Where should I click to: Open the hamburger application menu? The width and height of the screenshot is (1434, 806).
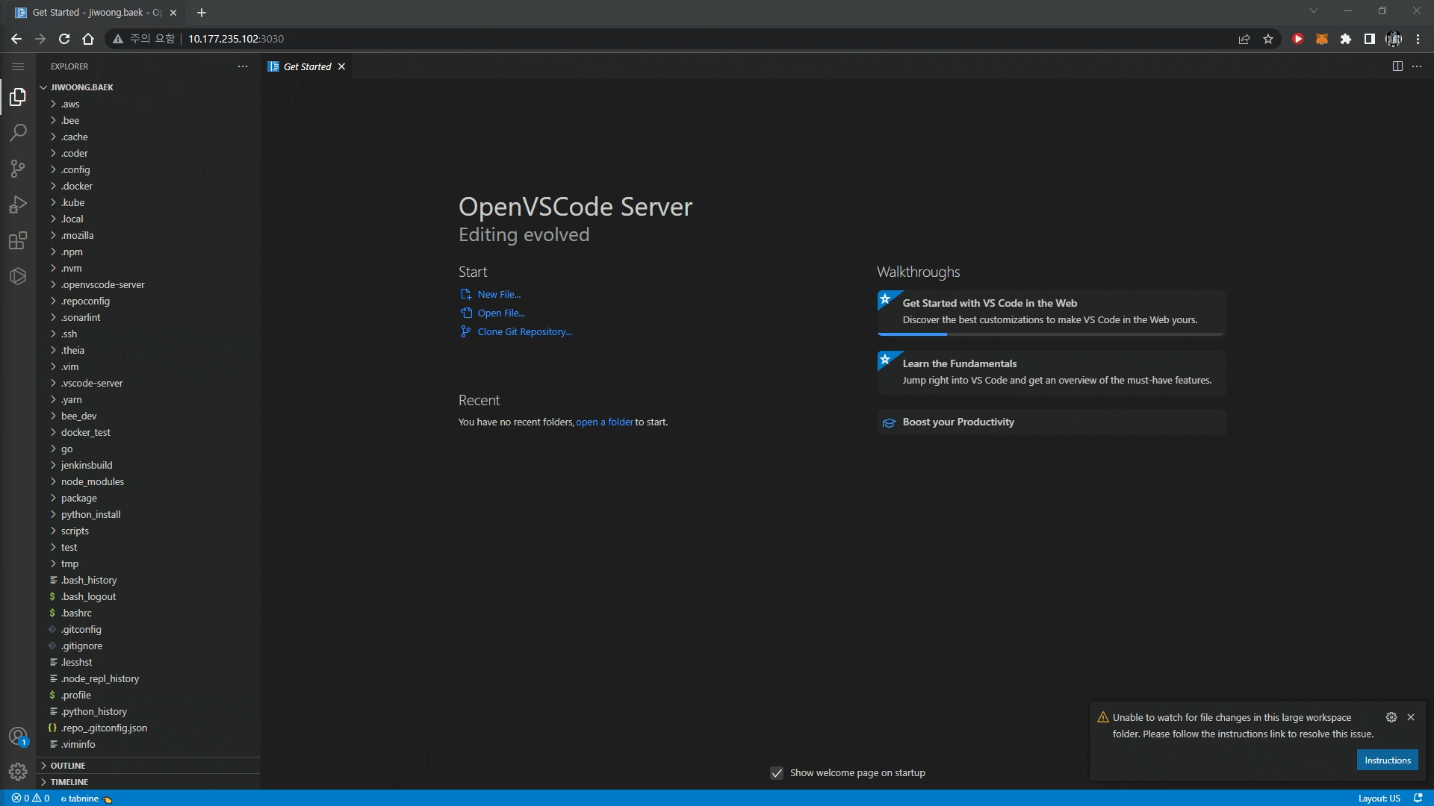(18, 66)
